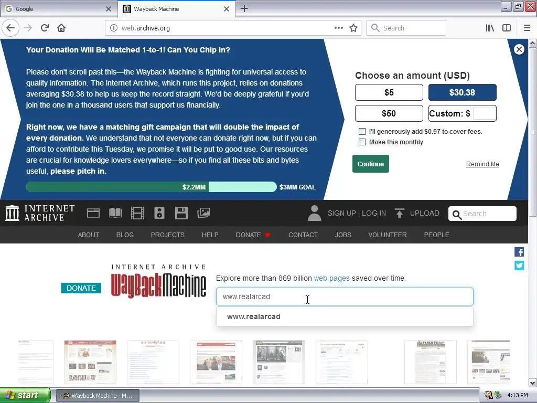
Task: Choose the $50 donation amount
Action: coord(389,113)
